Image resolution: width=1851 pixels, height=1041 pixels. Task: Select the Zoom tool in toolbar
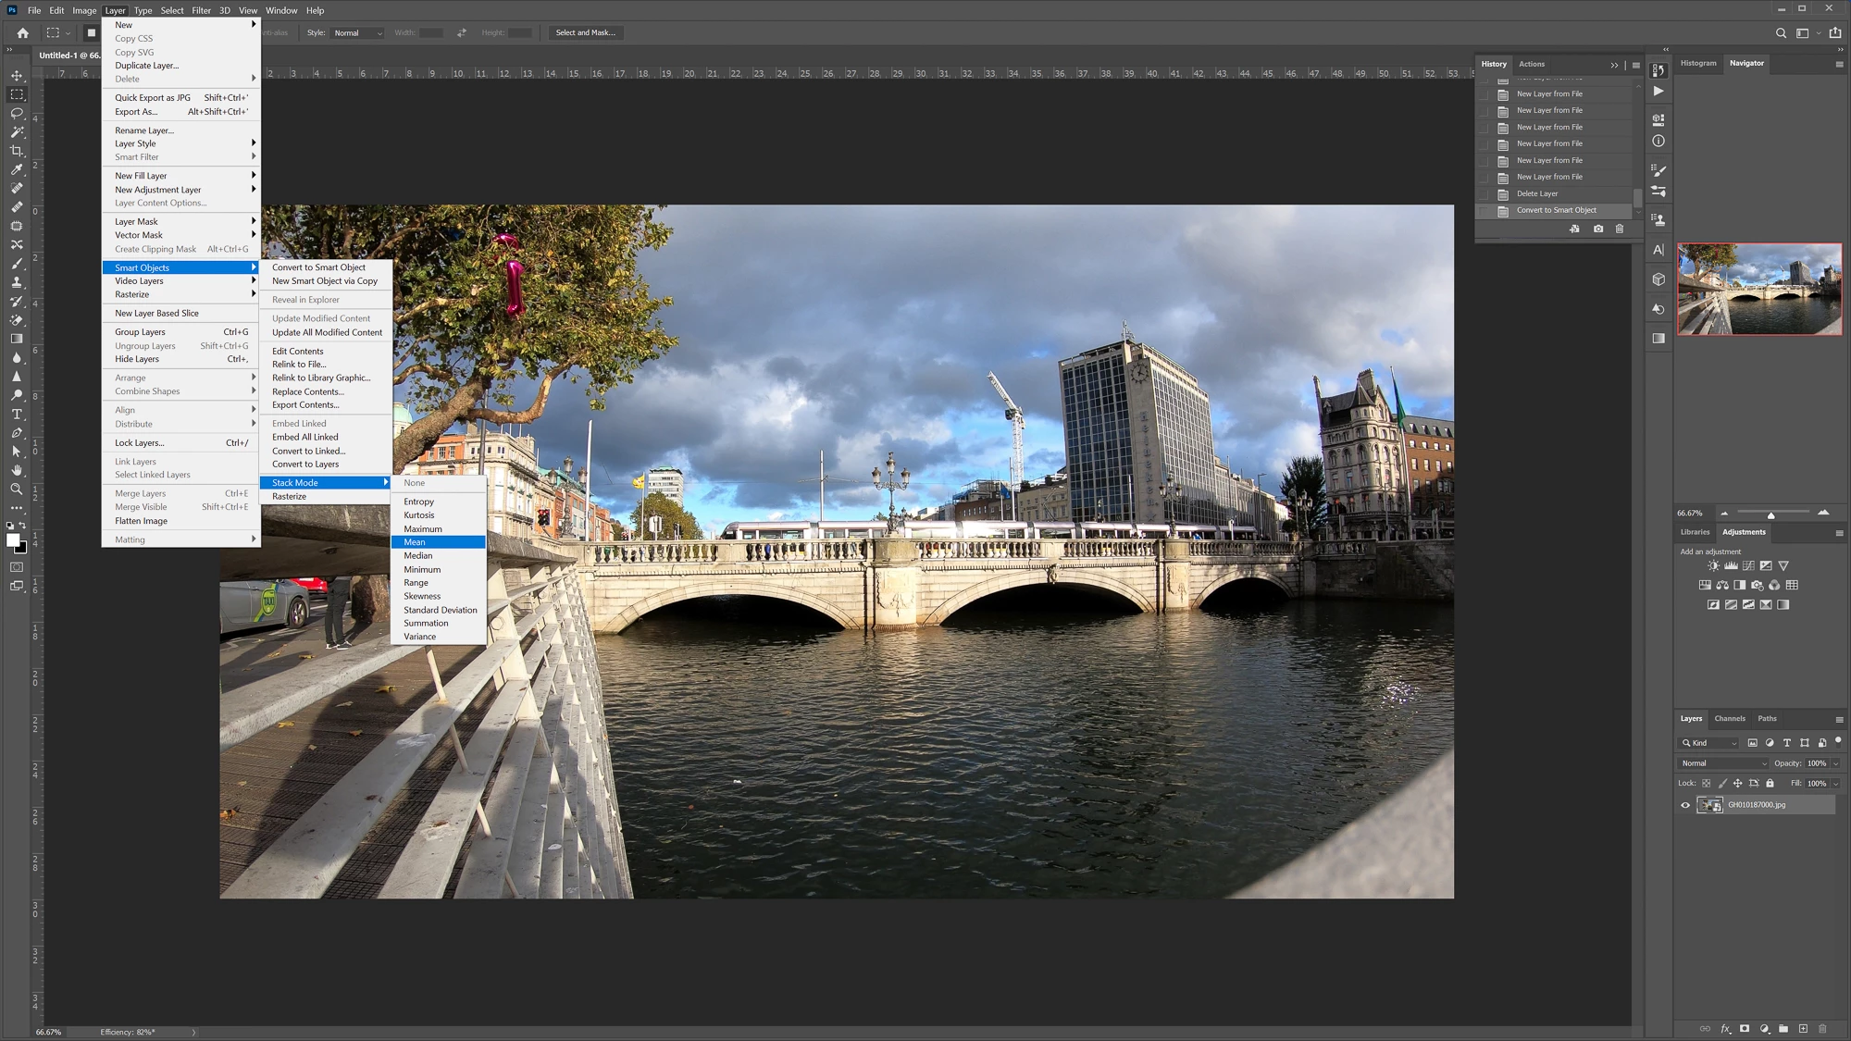coord(17,489)
